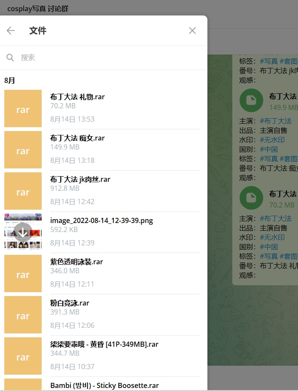
Task: Open rar icon for 布丁大法 jk肉丝.rar
Action: click(23, 191)
